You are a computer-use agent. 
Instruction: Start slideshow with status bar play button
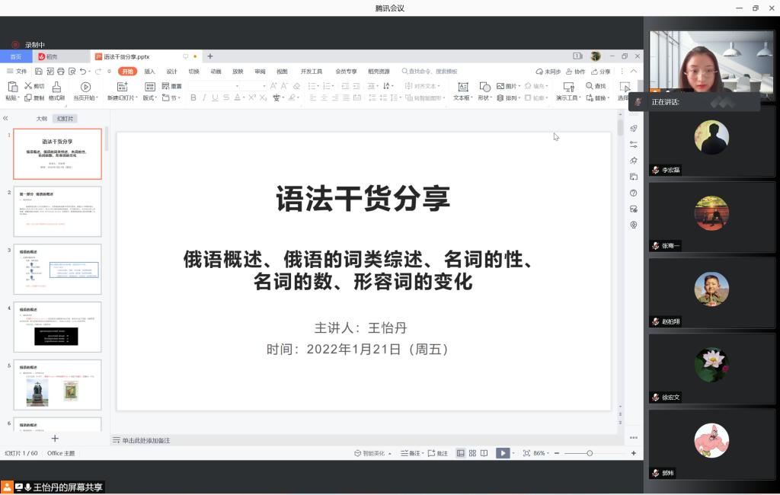[502, 453]
